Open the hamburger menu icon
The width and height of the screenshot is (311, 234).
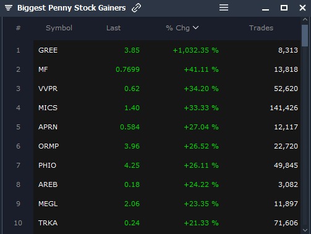tap(224, 7)
